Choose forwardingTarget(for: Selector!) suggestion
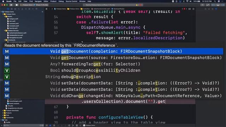Viewport: 226px width, 127px height. point(113,64)
